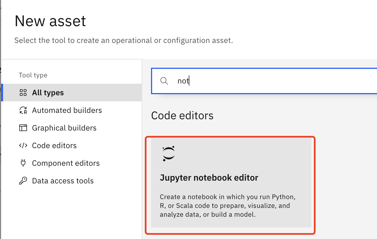Choose Graphical builders tool type

tap(72, 128)
